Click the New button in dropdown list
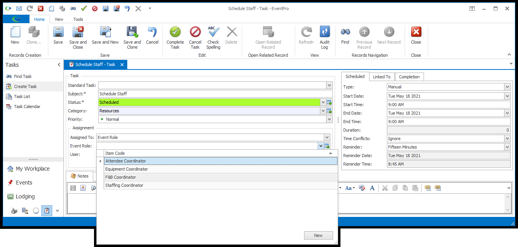 click(x=318, y=235)
